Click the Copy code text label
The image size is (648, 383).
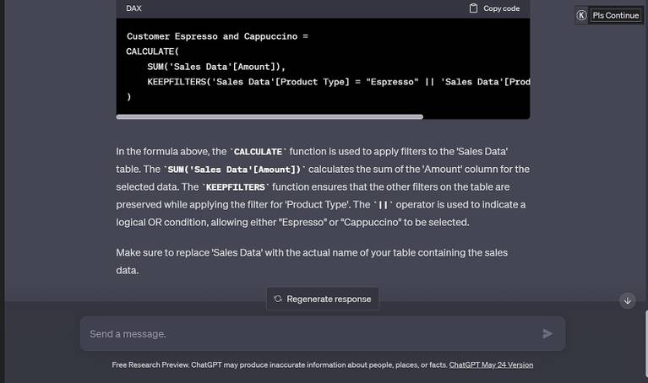coord(501,8)
